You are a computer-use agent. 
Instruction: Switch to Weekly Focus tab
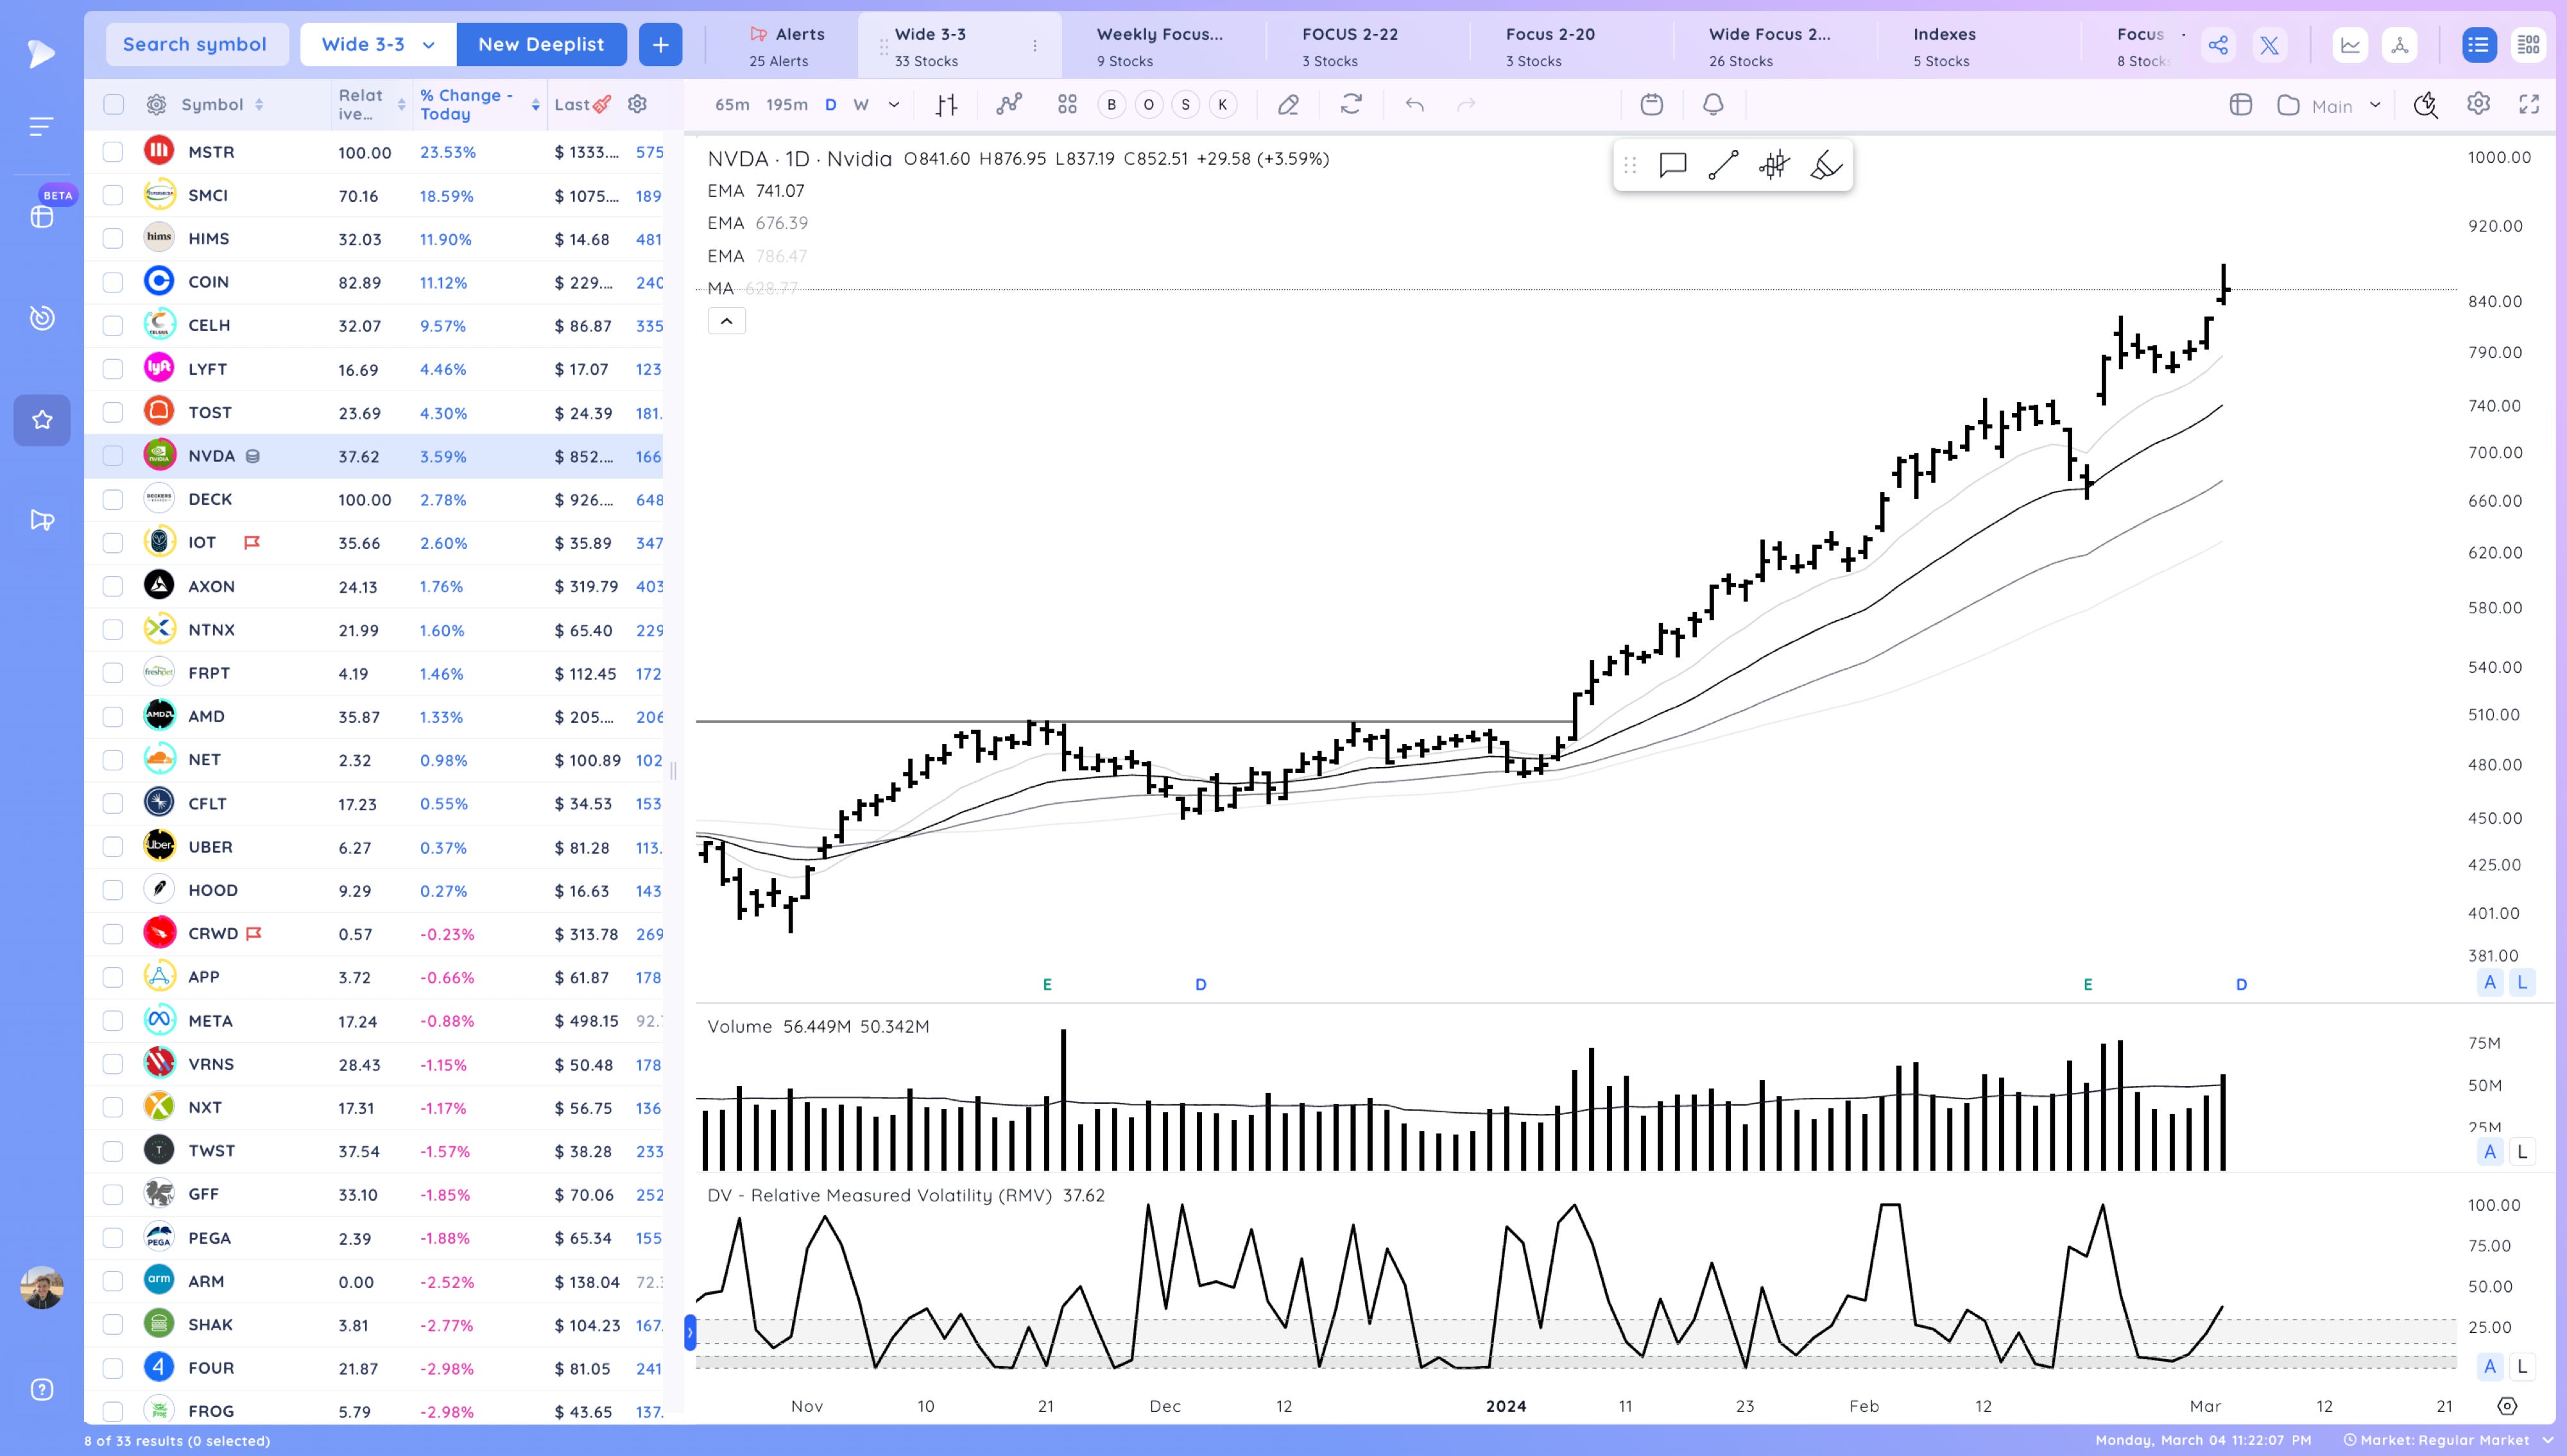coord(1160,46)
